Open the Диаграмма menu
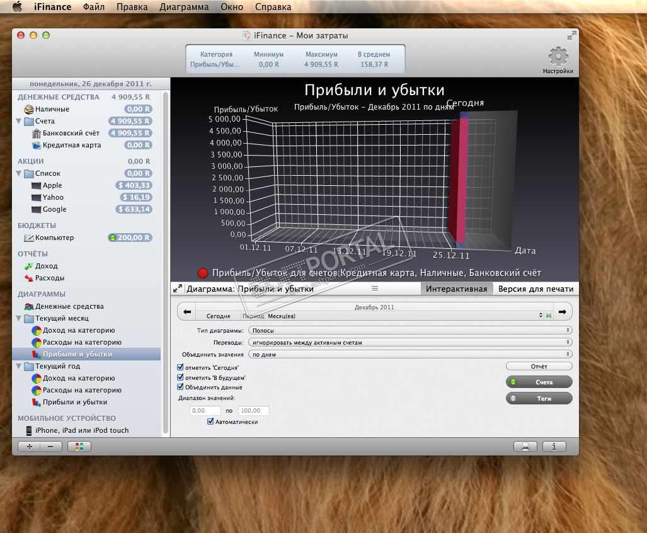 tap(184, 7)
